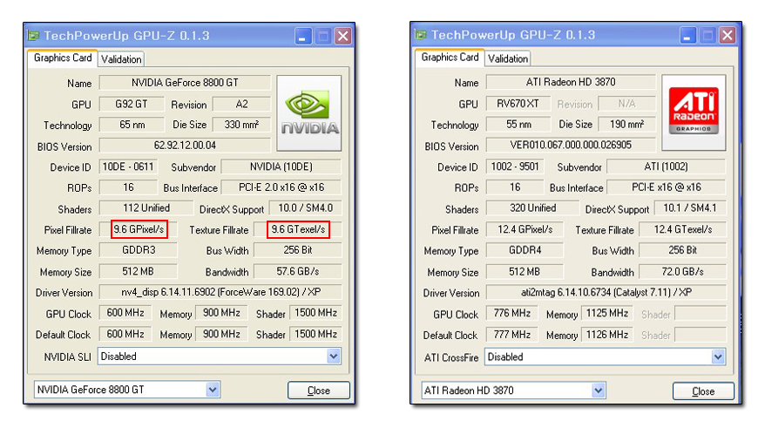765x435 pixels.
Task: Expand the NVIDIA SLI dropdown
Action: coord(333,357)
